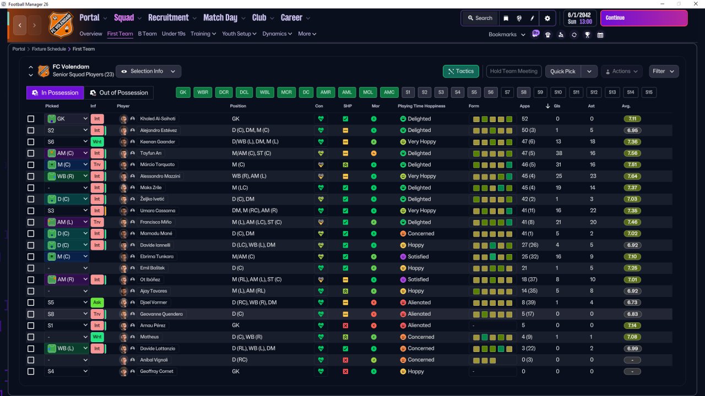Click the settings gear icon in top bar

tap(547, 18)
